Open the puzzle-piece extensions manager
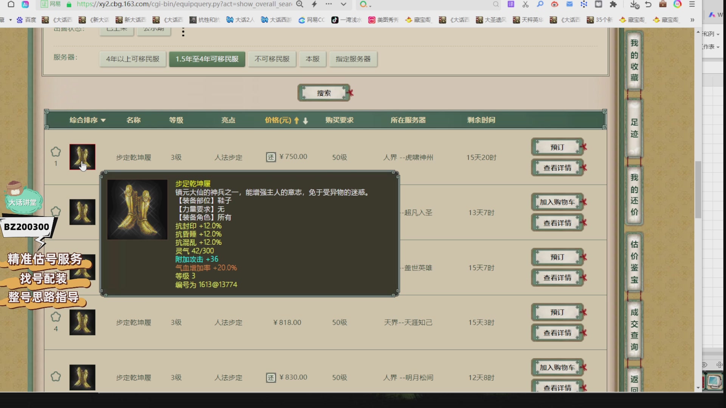 (x=613, y=4)
